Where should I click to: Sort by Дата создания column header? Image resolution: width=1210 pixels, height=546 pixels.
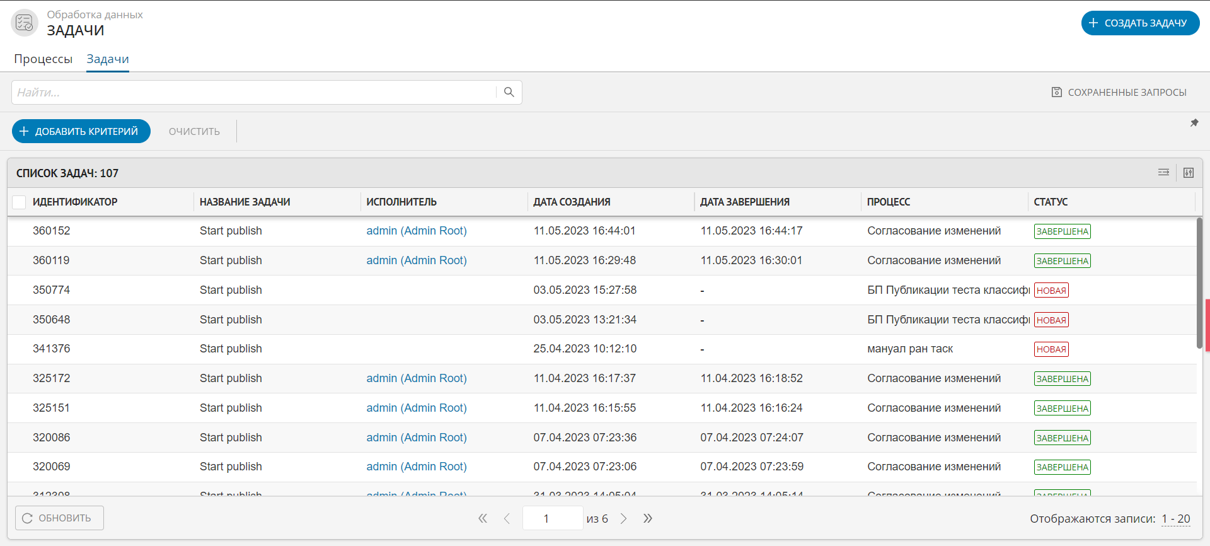pos(572,202)
